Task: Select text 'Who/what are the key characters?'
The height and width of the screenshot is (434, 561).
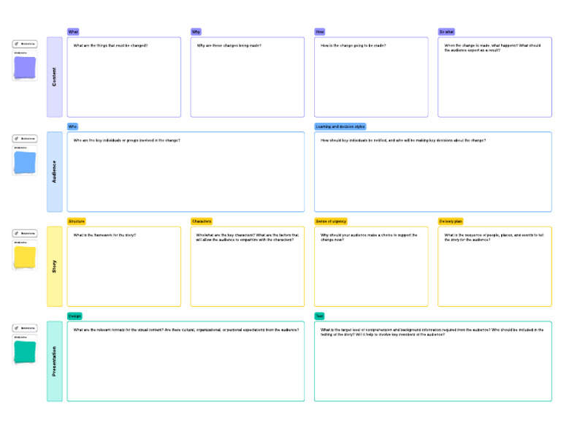Action: click(x=226, y=235)
